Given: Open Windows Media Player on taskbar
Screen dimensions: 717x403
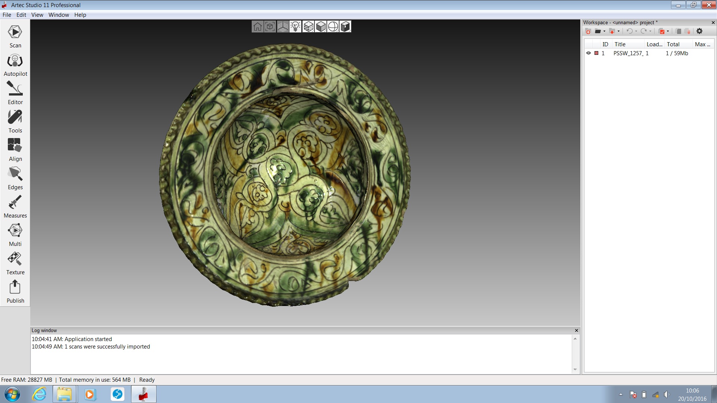Looking at the screenshot, I should 90,394.
